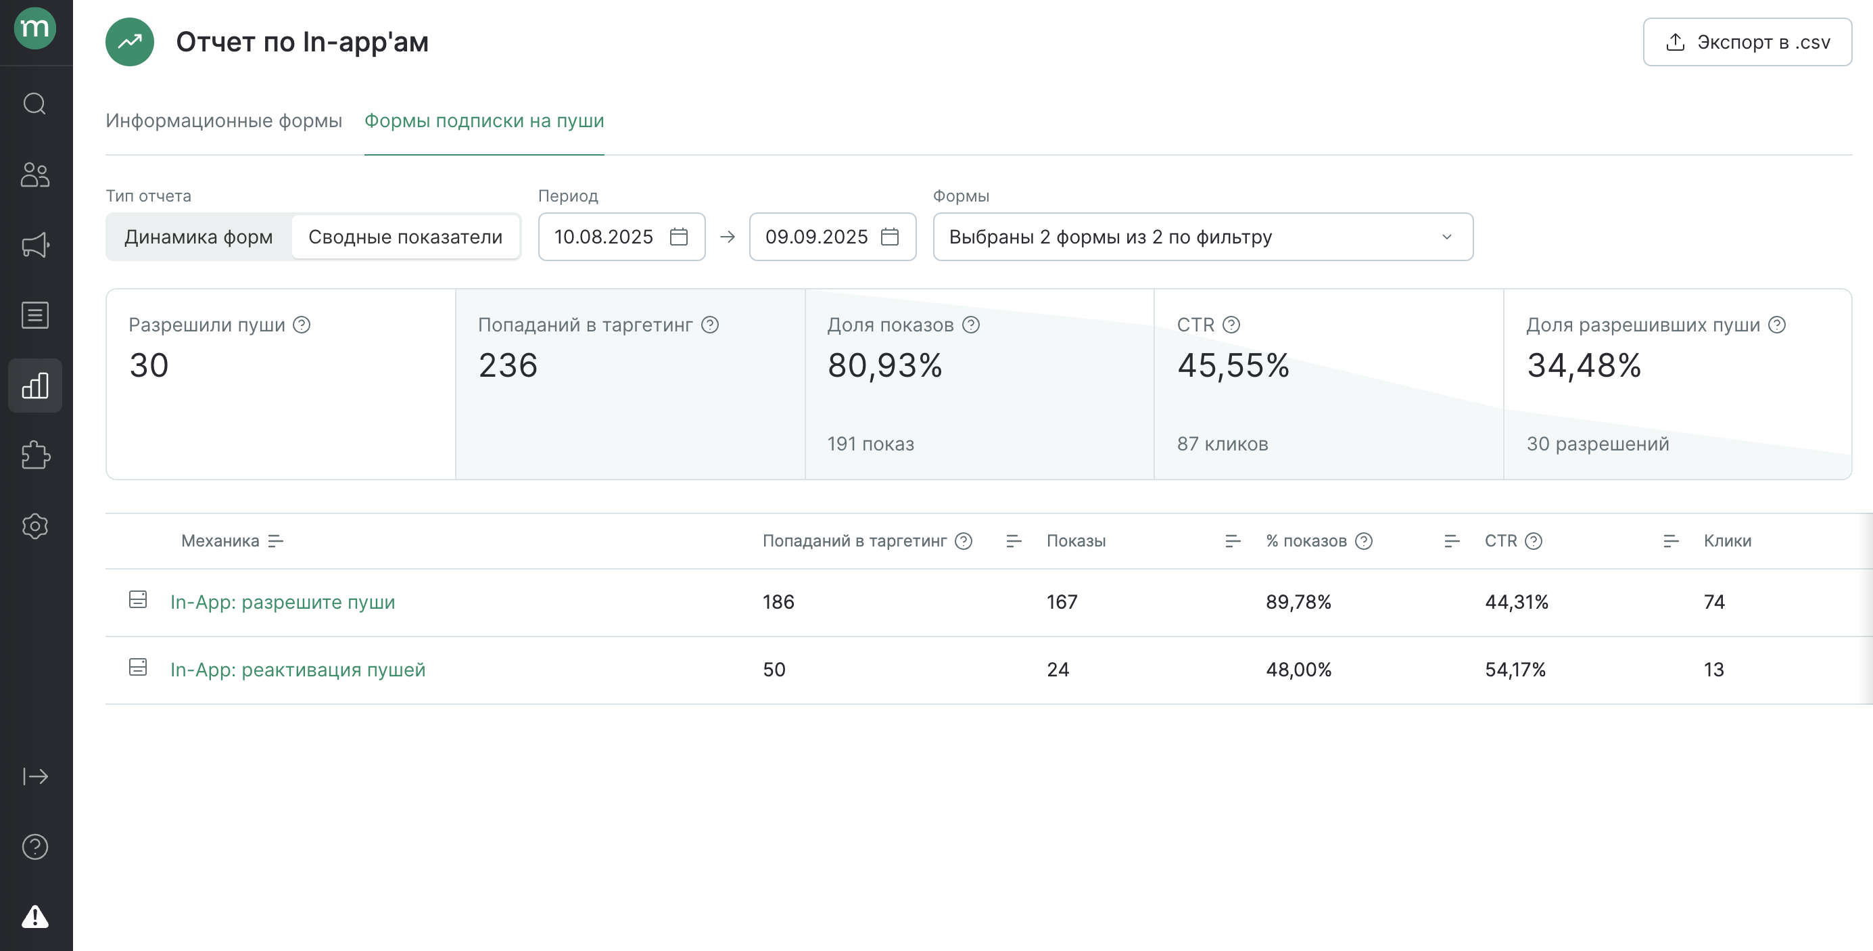Click the green report trend icon

[x=129, y=42]
